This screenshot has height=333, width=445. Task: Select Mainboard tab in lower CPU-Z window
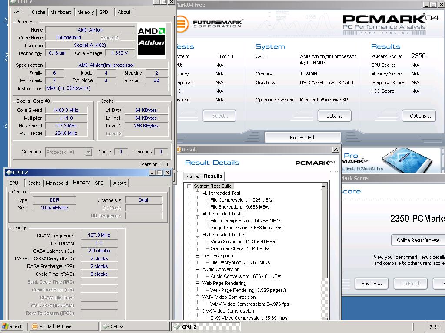click(57, 183)
